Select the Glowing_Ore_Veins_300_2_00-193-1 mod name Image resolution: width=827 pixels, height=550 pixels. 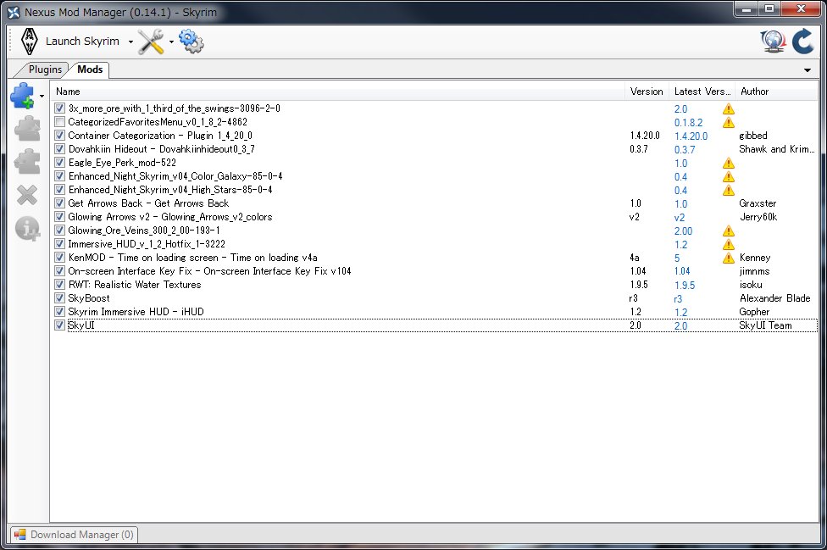144,231
